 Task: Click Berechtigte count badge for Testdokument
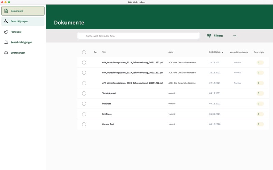[x=260, y=93]
